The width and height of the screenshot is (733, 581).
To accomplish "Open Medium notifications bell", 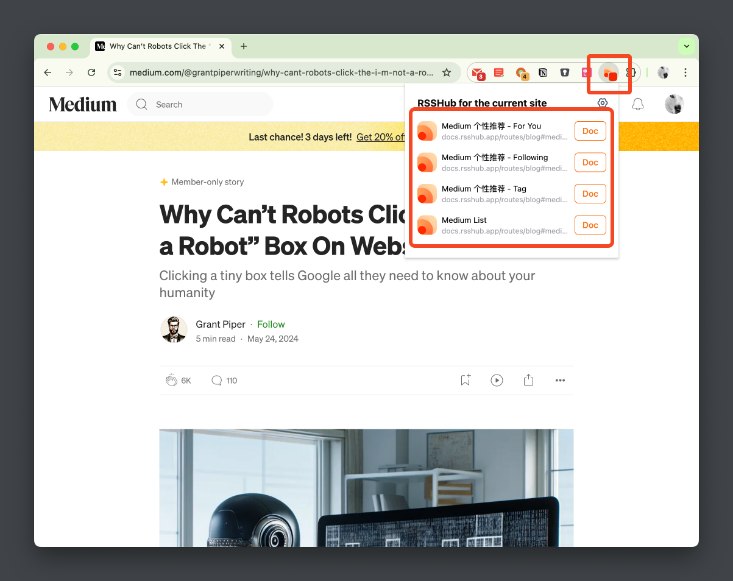I will coord(638,104).
